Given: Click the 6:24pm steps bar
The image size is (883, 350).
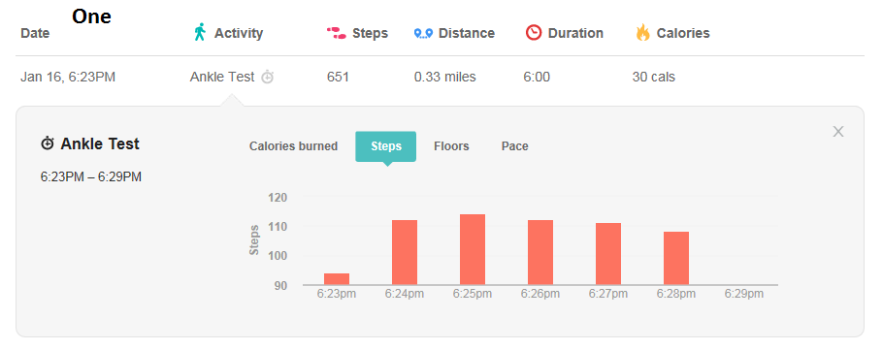Looking at the screenshot, I should pyautogui.click(x=405, y=252).
